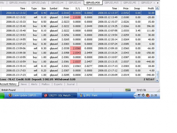Open the News terminal tab

coord(24,84)
